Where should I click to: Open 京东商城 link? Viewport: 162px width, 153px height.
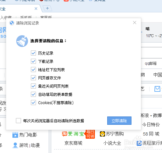click(73, 143)
